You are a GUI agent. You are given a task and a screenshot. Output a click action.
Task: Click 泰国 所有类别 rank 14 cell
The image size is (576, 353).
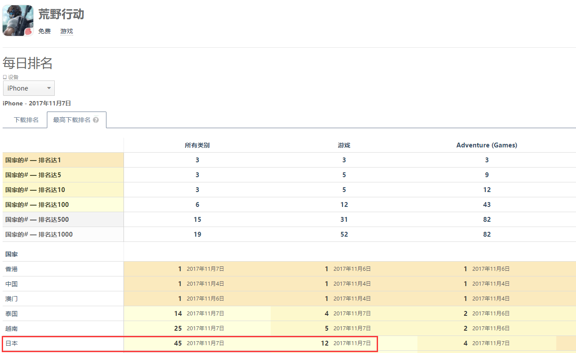click(x=197, y=314)
